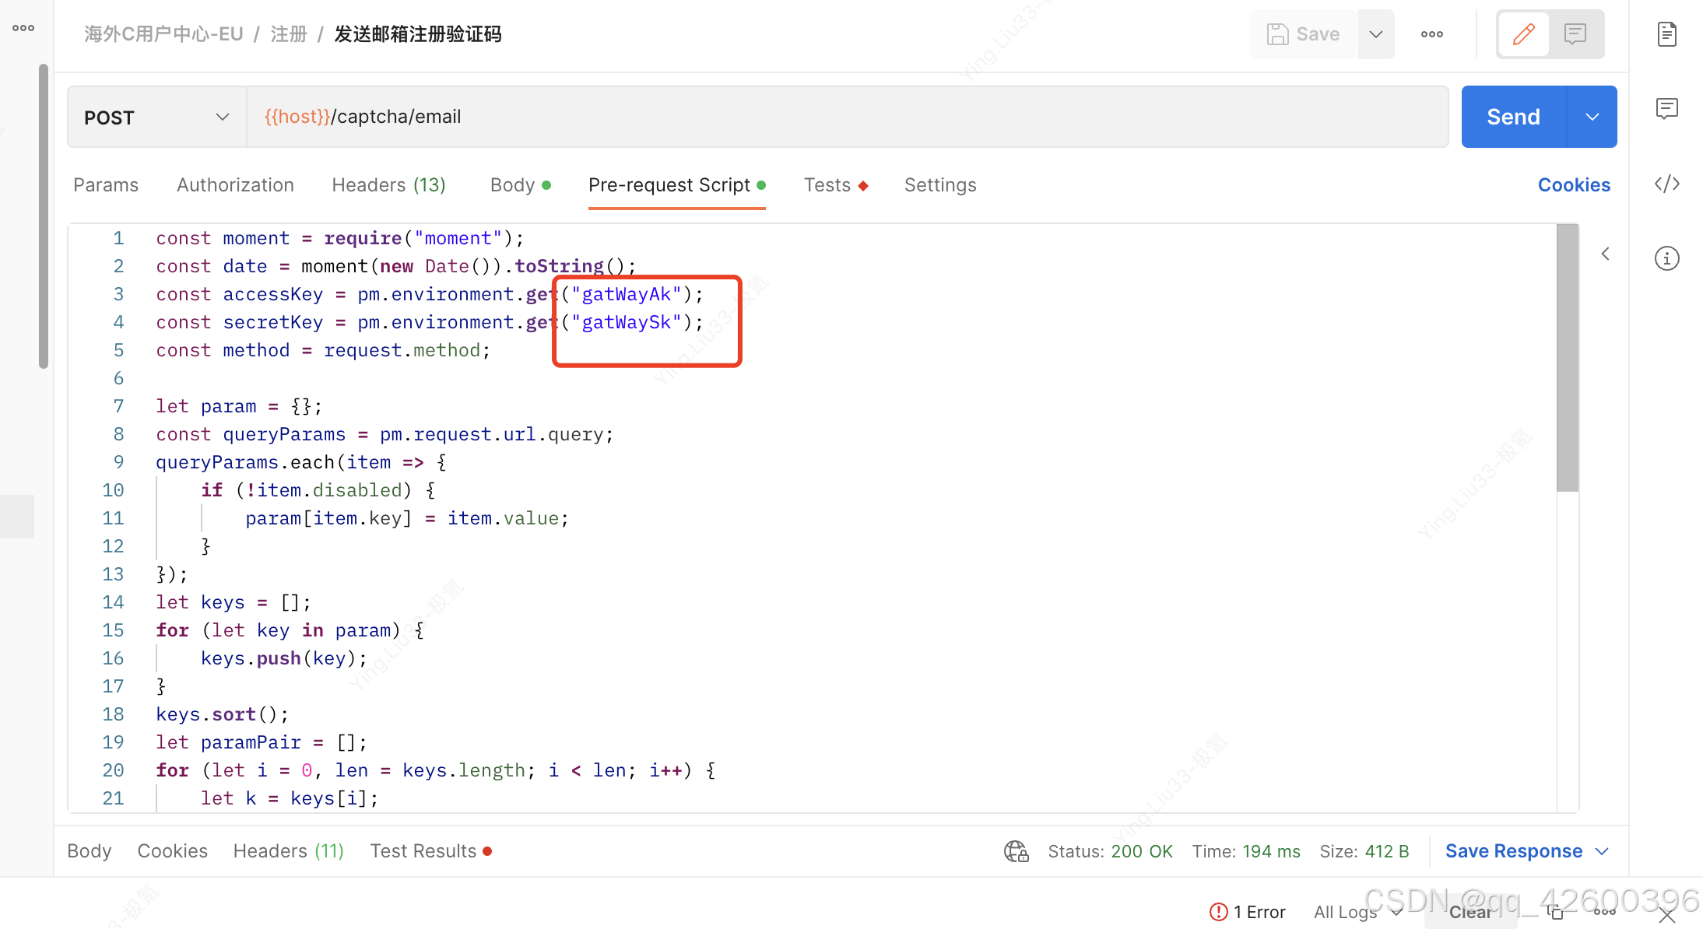Open the Headers (13) request tab
1703x929 pixels.
[x=388, y=185]
